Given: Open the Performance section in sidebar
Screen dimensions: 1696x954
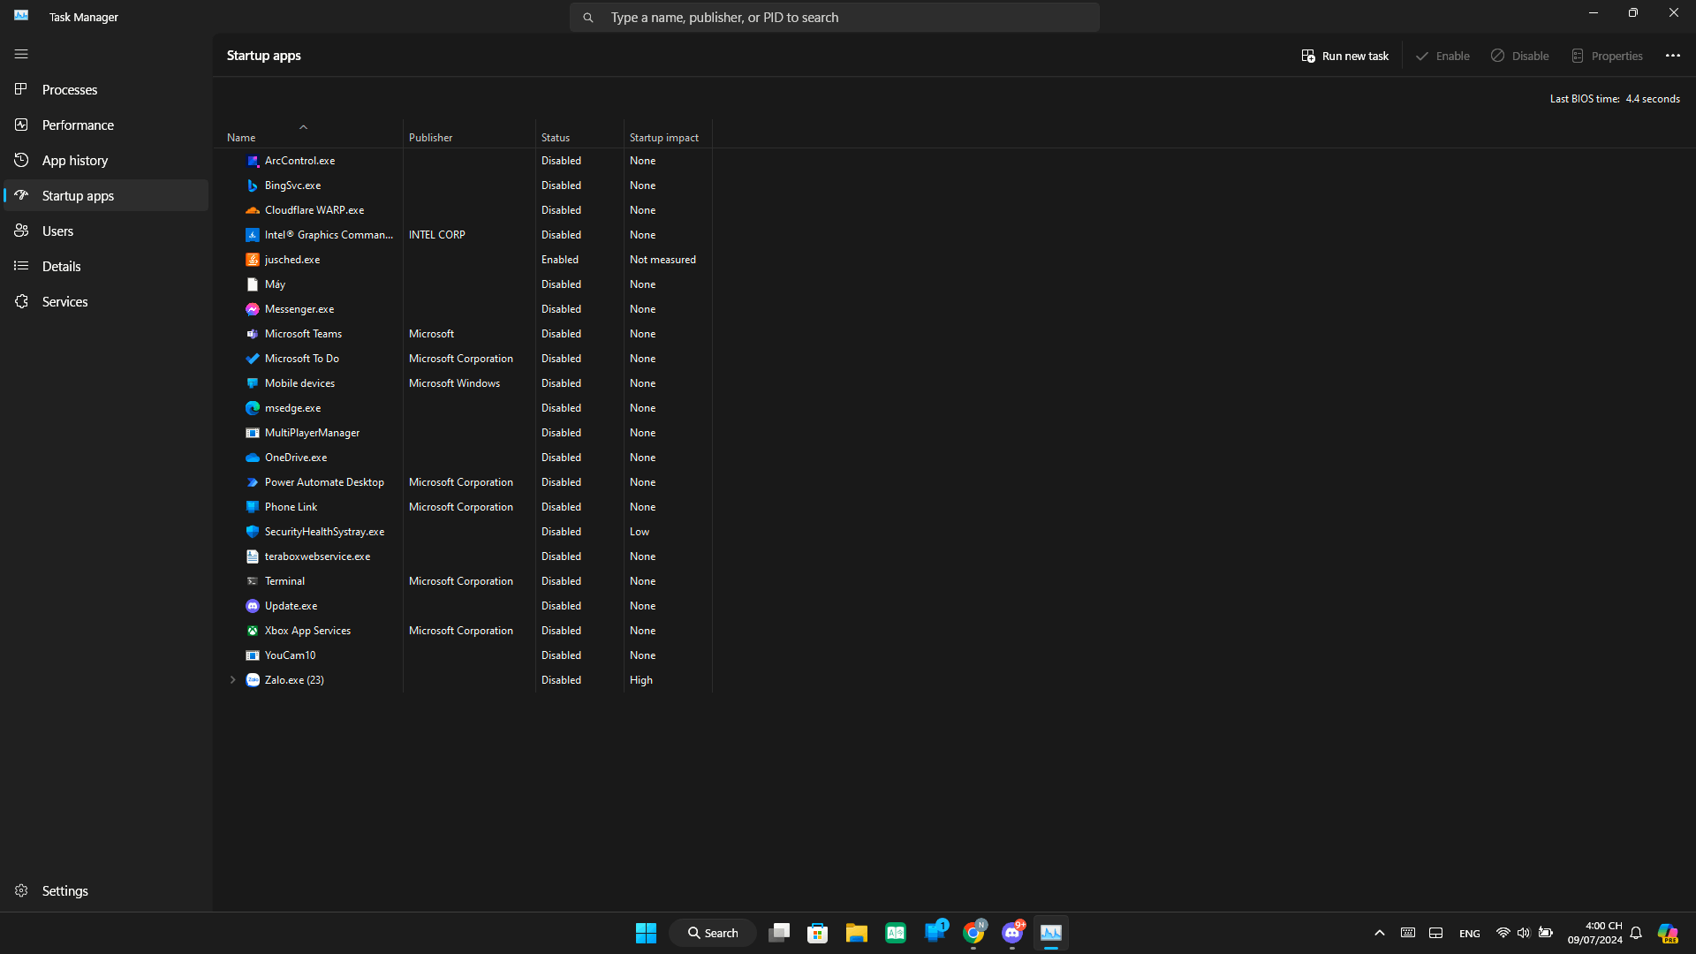Looking at the screenshot, I should tap(78, 125).
